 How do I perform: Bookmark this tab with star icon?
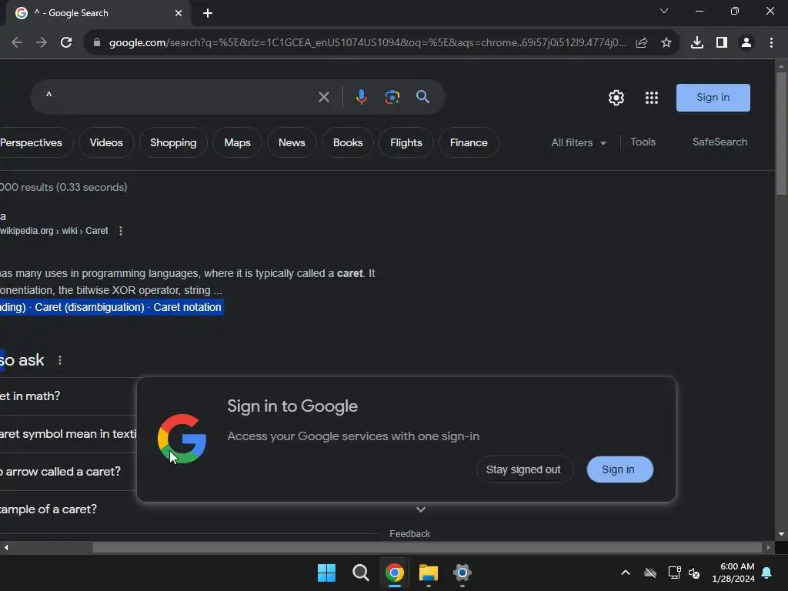666,43
